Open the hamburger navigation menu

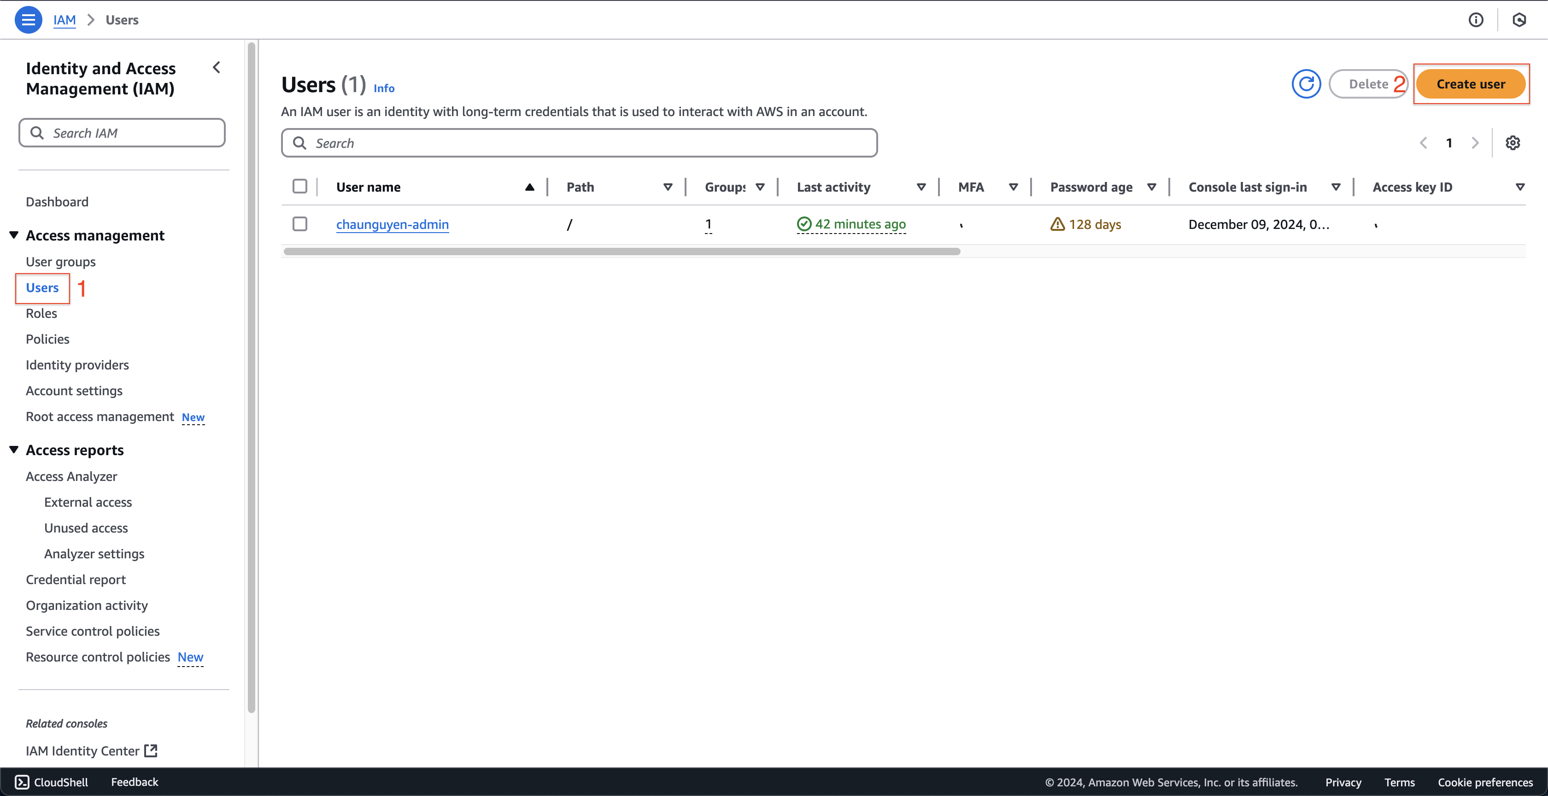[x=28, y=20]
